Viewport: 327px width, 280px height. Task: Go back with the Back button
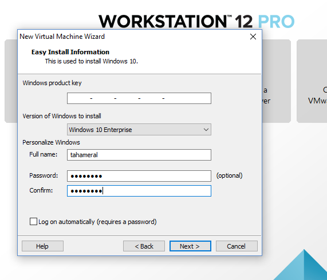click(144, 246)
